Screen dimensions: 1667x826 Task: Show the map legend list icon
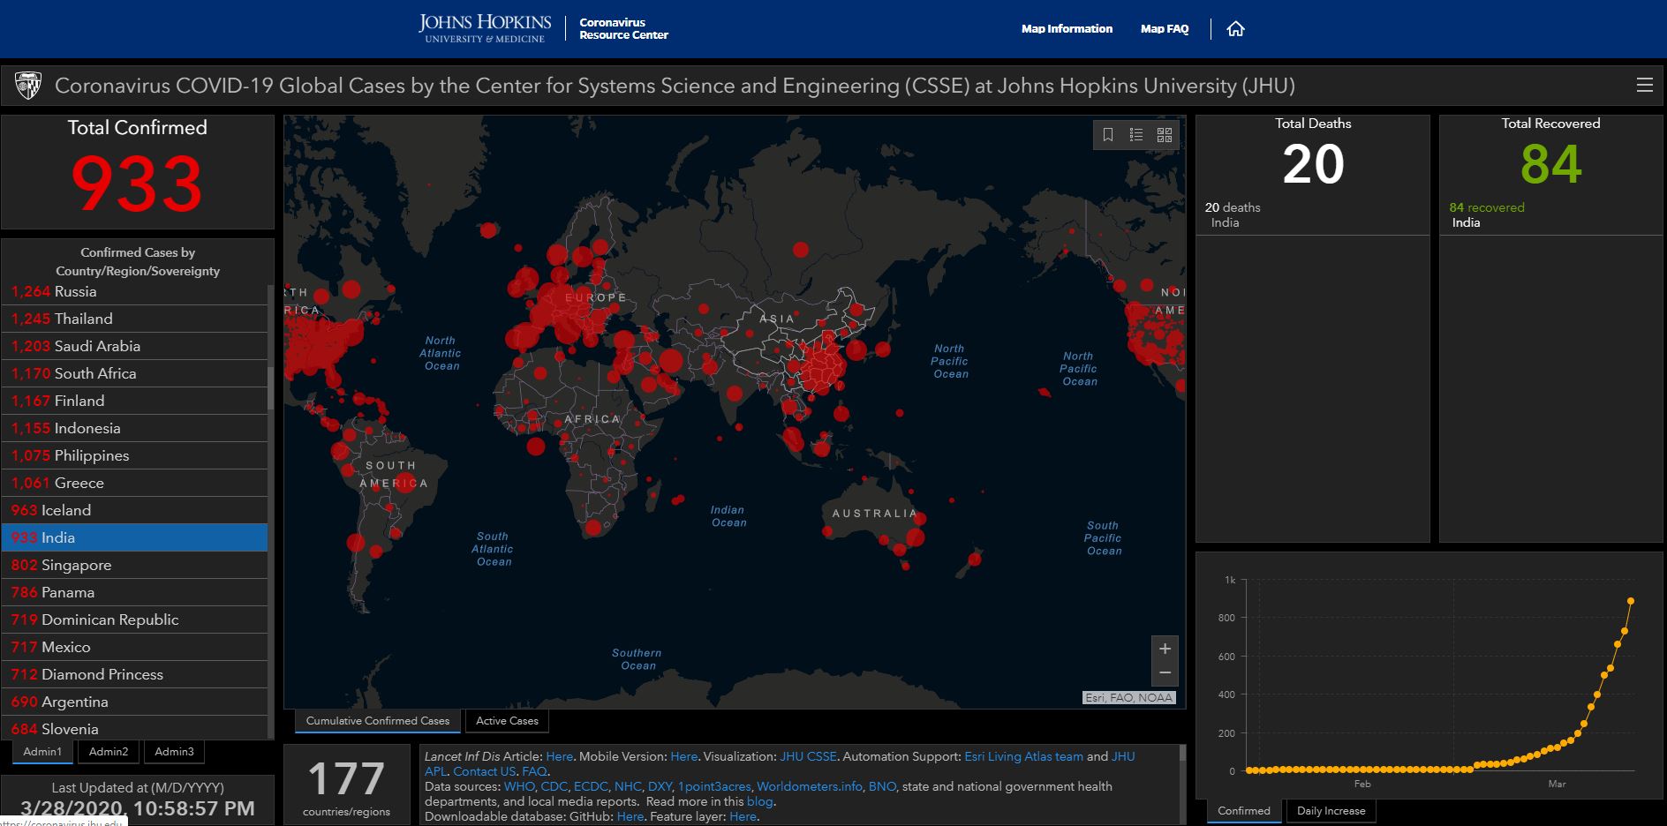1136,134
